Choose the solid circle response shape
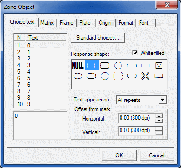The image size is (181, 168). (x=118, y=66)
